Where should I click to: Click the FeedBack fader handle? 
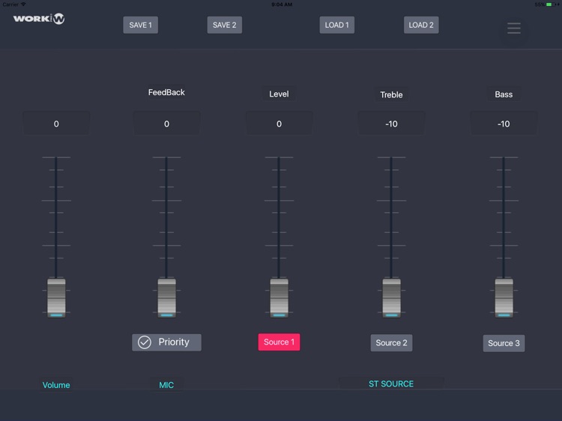point(166,297)
